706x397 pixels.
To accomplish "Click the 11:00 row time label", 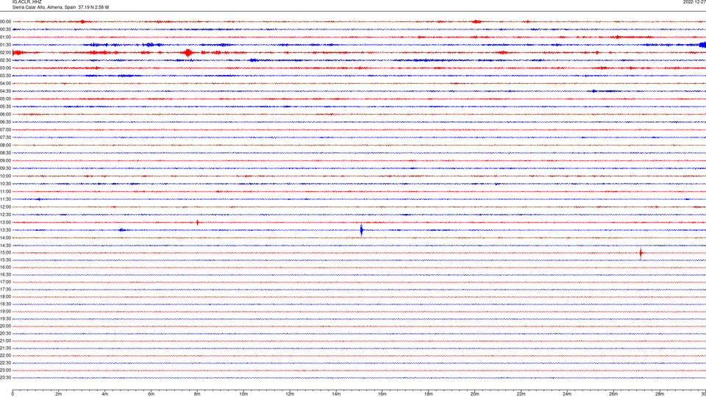I will pyautogui.click(x=5, y=191).
